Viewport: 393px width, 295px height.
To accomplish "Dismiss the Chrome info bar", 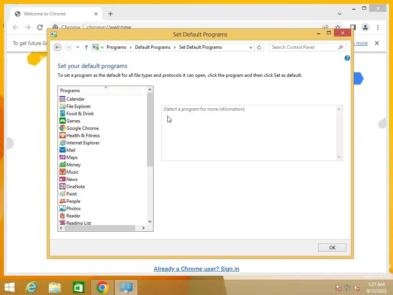I will 377,43.
